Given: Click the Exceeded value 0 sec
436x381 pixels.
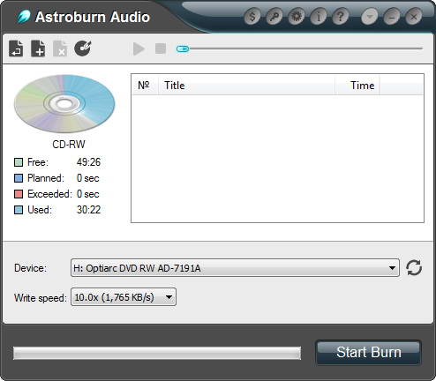Looking at the screenshot, I should (87, 194).
